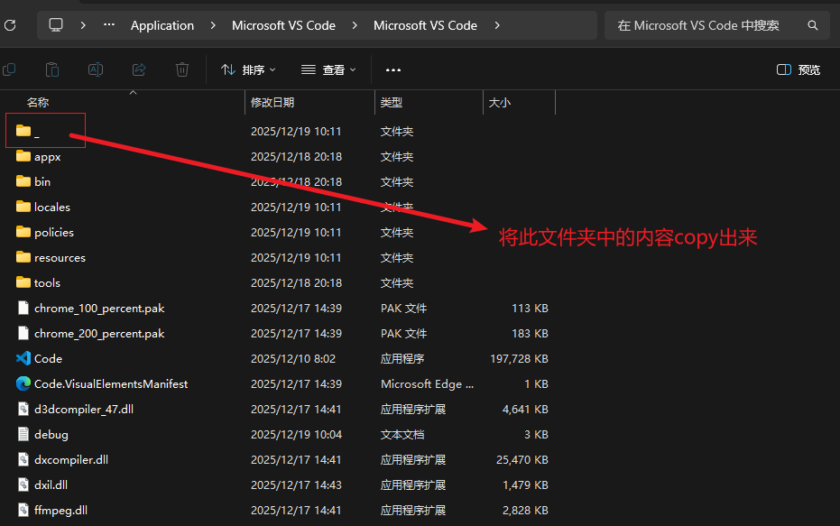The width and height of the screenshot is (840, 526).
Task: Click the Share toolbar icon
Action: (x=139, y=69)
